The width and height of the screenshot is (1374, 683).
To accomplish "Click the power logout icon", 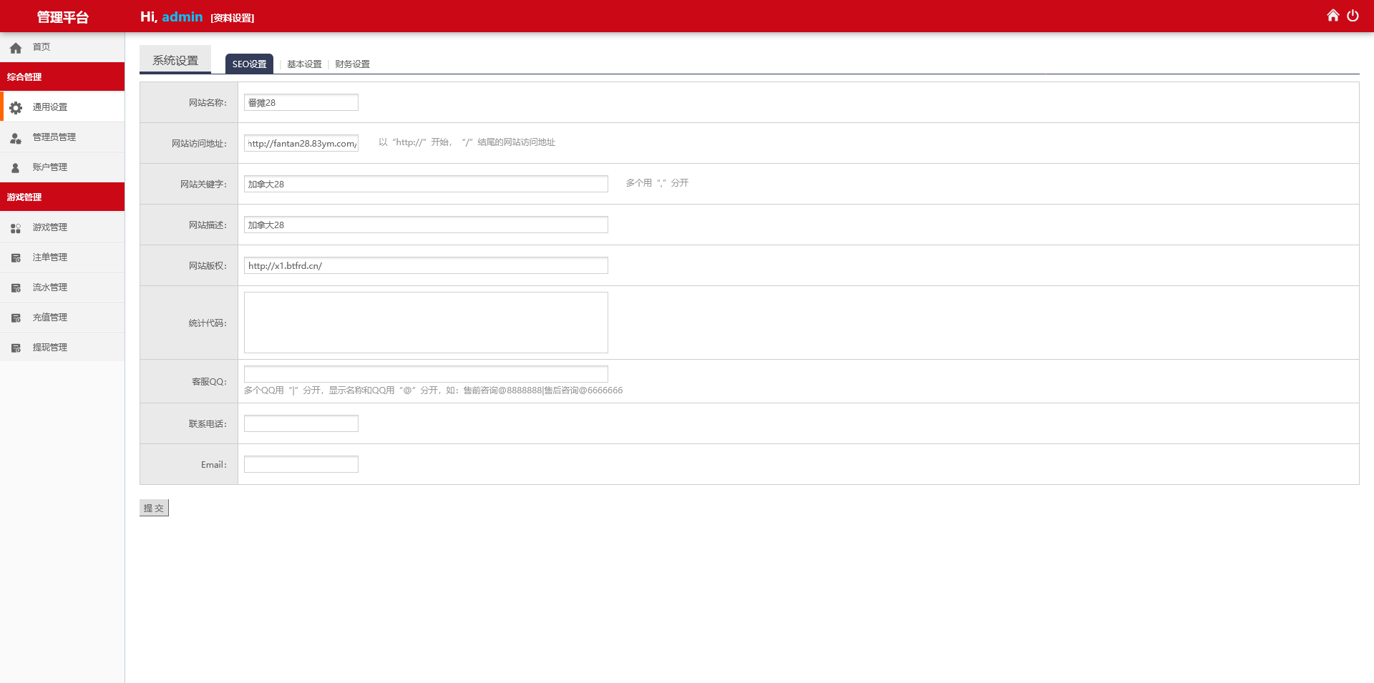I will pyautogui.click(x=1353, y=16).
